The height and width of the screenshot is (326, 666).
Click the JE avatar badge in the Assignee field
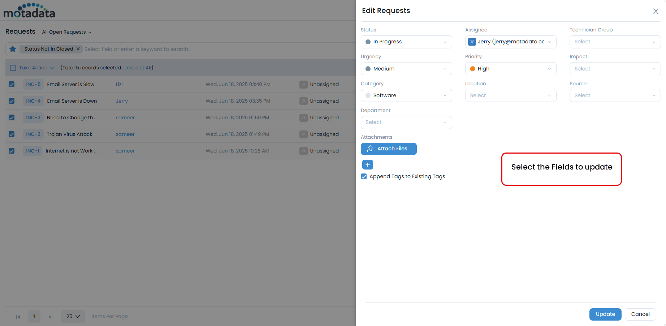(472, 42)
